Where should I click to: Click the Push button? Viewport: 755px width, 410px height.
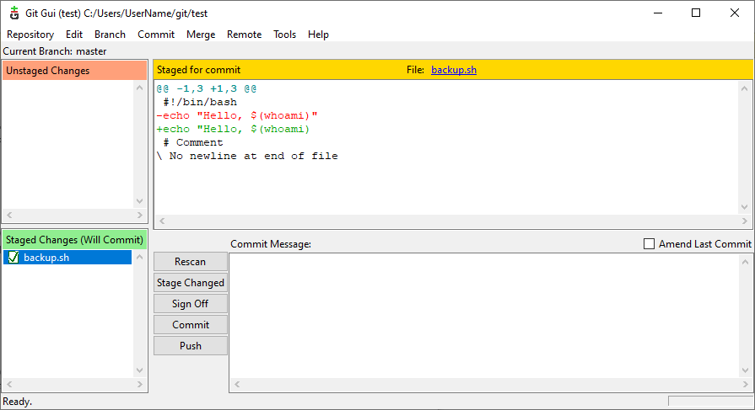191,346
